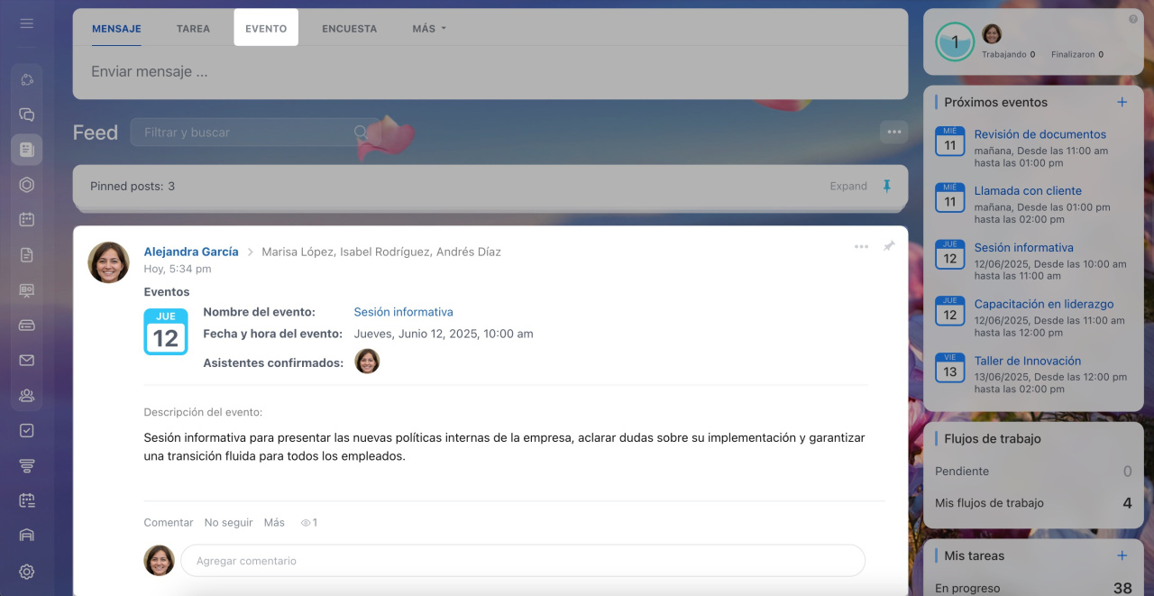This screenshot has width=1154, height=596.
Task: Open Mis tareas heading
Action: 974,556
